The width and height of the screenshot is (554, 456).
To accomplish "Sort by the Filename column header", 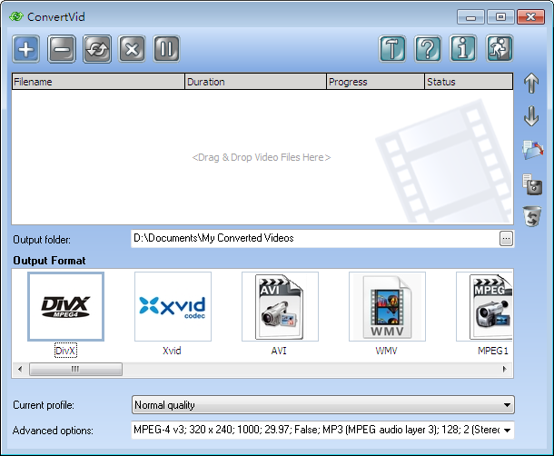I will 98,82.
